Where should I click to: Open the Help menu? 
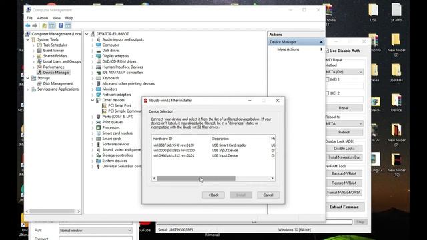pos(69,18)
